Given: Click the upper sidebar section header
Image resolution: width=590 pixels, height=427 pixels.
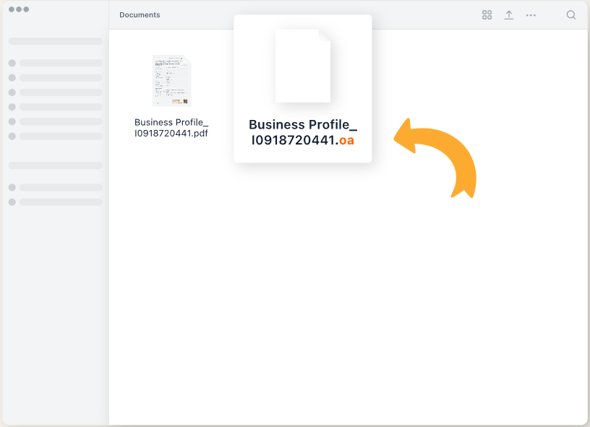Looking at the screenshot, I should click(56, 41).
